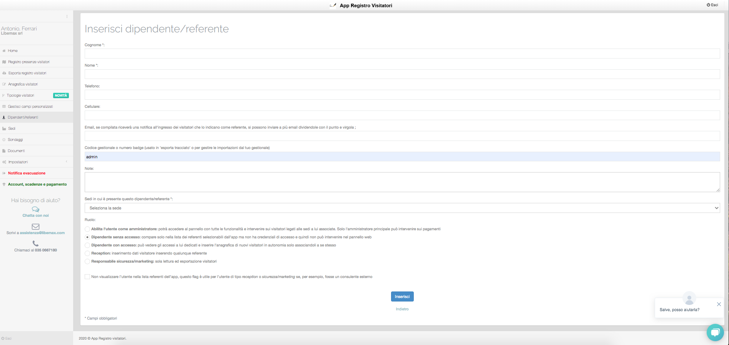Click the assistenza@libemax.com email link
Image resolution: width=729 pixels, height=345 pixels.
pos(42,233)
